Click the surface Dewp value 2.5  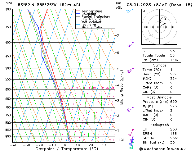click(173, 74)
